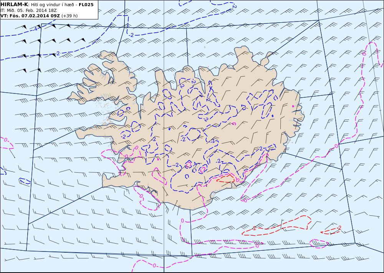
Task: Select the '(+39 h)' forecast offset text
Action: (x=69, y=16)
